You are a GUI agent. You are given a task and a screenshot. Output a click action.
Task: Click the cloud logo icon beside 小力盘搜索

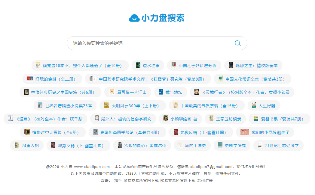click(134, 18)
